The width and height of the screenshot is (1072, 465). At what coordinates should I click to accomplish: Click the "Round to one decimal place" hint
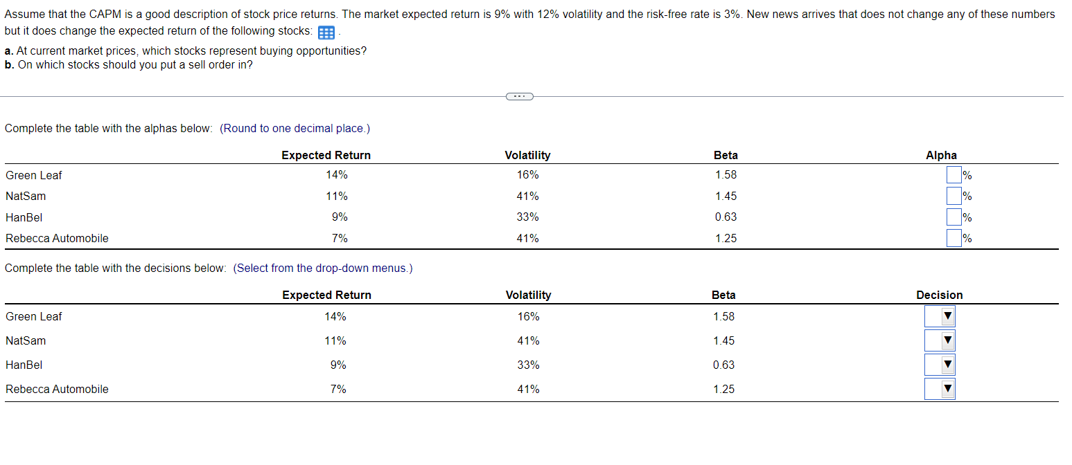point(295,129)
